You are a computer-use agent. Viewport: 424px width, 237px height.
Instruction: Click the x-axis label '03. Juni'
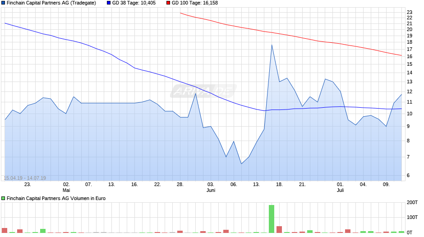211,187
